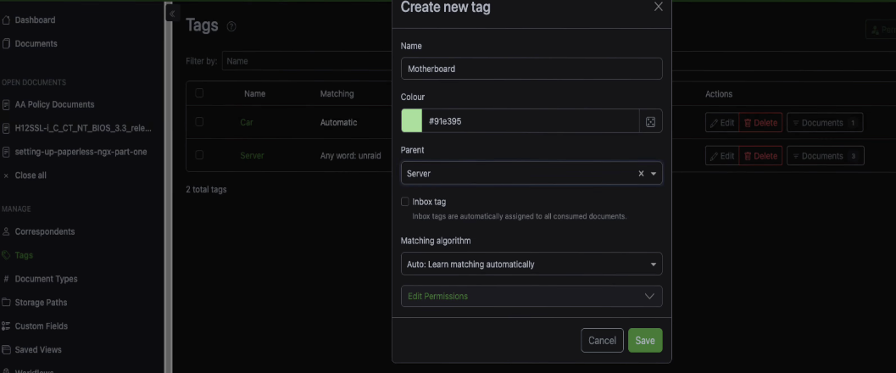Enable the Inbox tag checkbox

[405, 202]
